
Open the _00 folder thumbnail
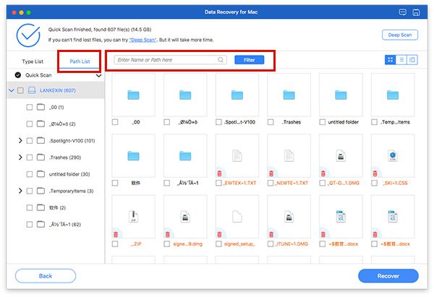click(x=133, y=95)
